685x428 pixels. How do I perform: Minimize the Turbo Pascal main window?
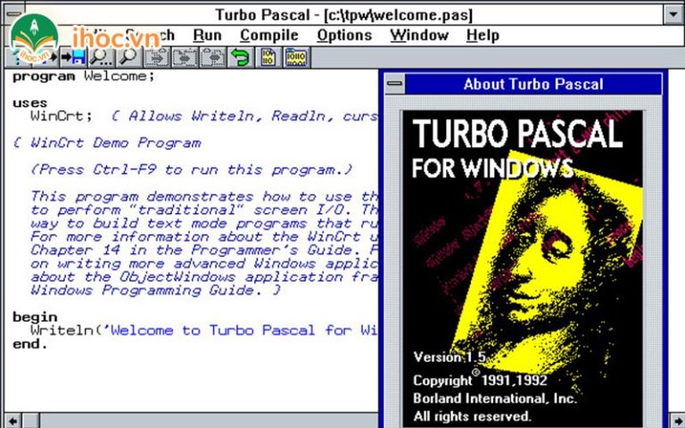[674, 13]
